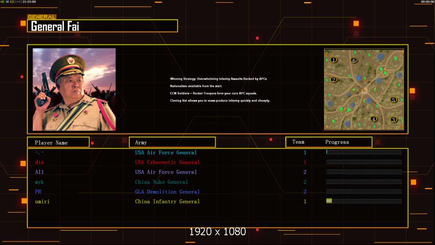435x245 pixels.
Task: Click the Cloning Vat text line
Action: point(220,101)
